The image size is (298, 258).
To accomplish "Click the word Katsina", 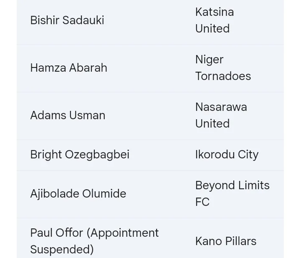I will click(x=215, y=12).
